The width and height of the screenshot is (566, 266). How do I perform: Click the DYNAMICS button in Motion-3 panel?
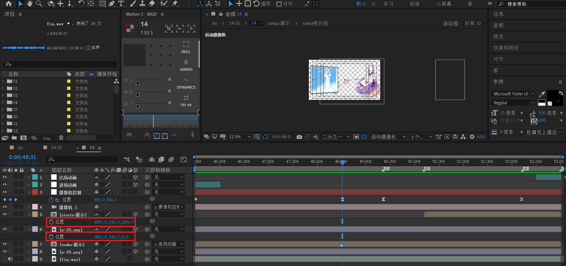coord(186,83)
